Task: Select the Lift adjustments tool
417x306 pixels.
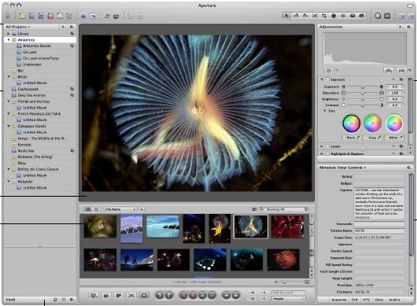Action: click(352, 16)
